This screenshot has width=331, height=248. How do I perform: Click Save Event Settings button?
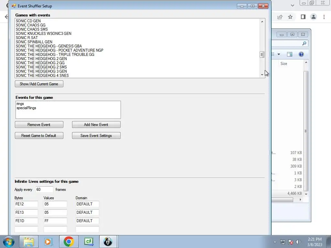coord(96,136)
